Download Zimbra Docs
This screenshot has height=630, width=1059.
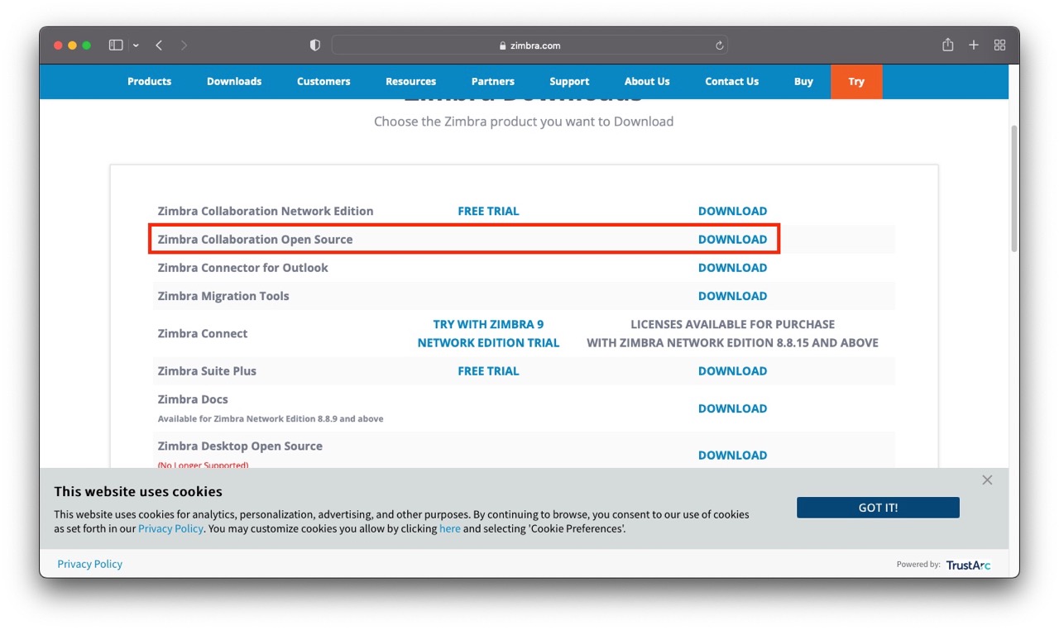pyautogui.click(x=732, y=408)
